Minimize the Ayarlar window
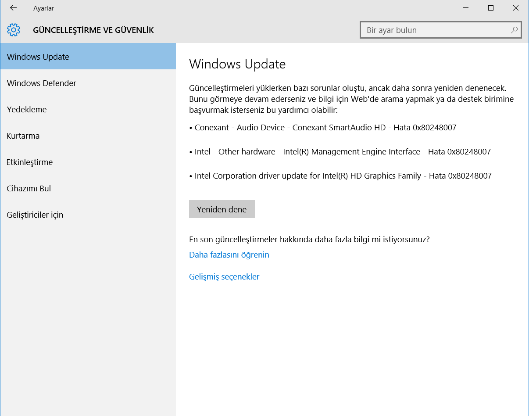The width and height of the screenshot is (529, 416). 466,8
